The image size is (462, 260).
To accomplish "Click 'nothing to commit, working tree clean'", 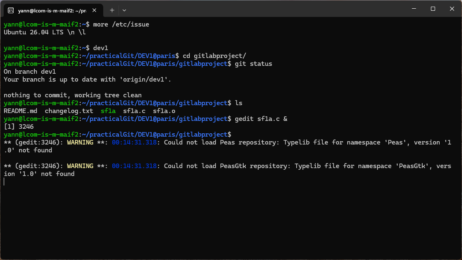I will coord(73,95).
